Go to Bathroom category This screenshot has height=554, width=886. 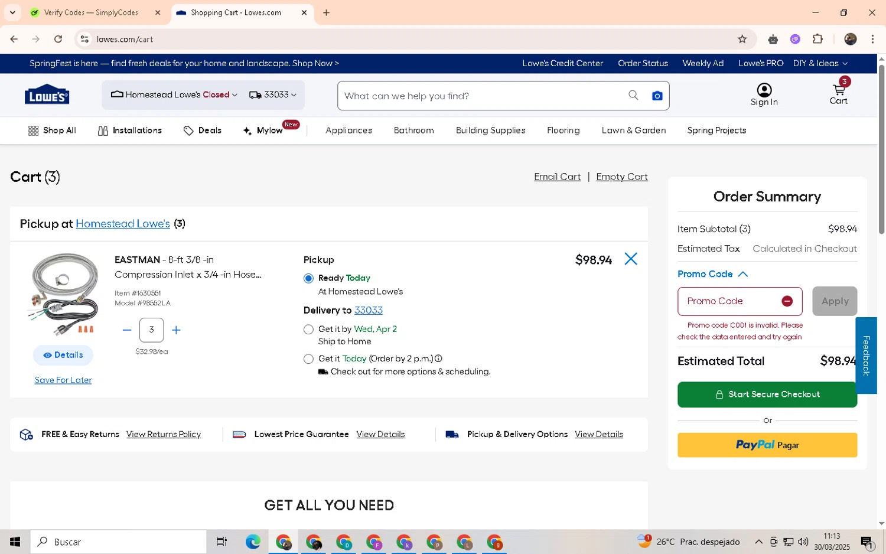point(413,131)
